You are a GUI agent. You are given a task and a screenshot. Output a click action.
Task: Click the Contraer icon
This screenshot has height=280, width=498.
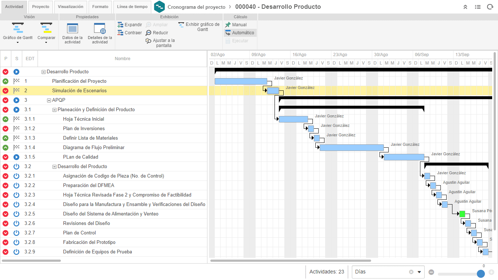120,32
